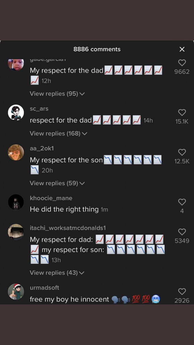Like aa_2ok1's comment with heart icon
This screenshot has width=194, height=345.
pos(182,152)
